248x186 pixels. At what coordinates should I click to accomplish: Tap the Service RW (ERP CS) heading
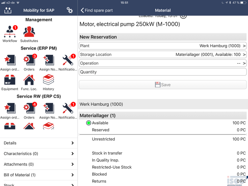pos(39,96)
